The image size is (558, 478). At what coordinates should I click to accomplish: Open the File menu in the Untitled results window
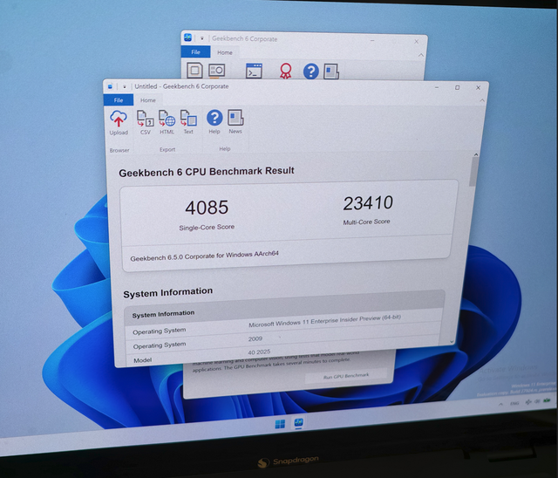click(119, 100)
